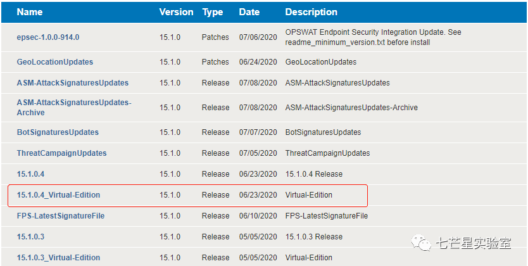Click the ASM-AttackSignaturesUpdates-Archive description cell
528x266 pixels.
[351, 108]
